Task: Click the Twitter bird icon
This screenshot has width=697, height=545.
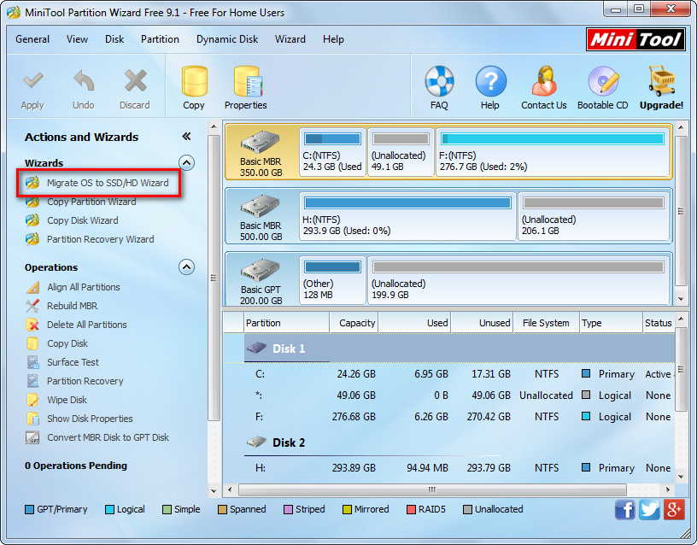Action: 649,509
